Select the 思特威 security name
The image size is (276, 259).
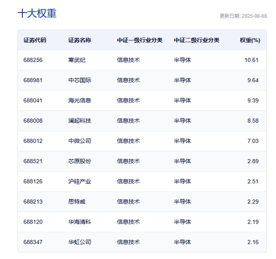tap(77, 201)
